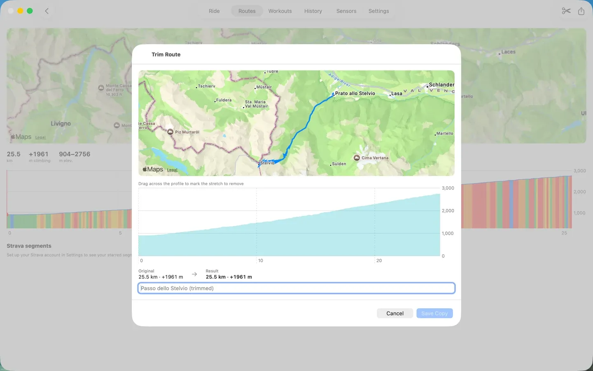Click the Lasa town label
Viewport: 593px width, 371px height.
397,94
